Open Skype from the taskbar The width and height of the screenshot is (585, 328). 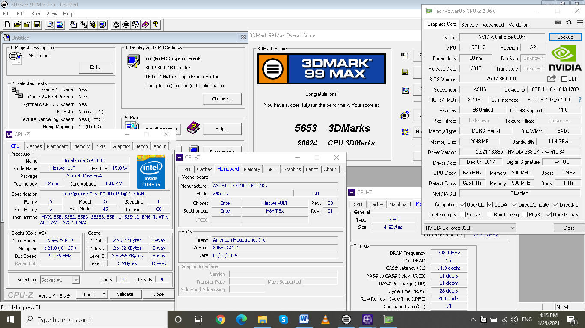(283, 319)
